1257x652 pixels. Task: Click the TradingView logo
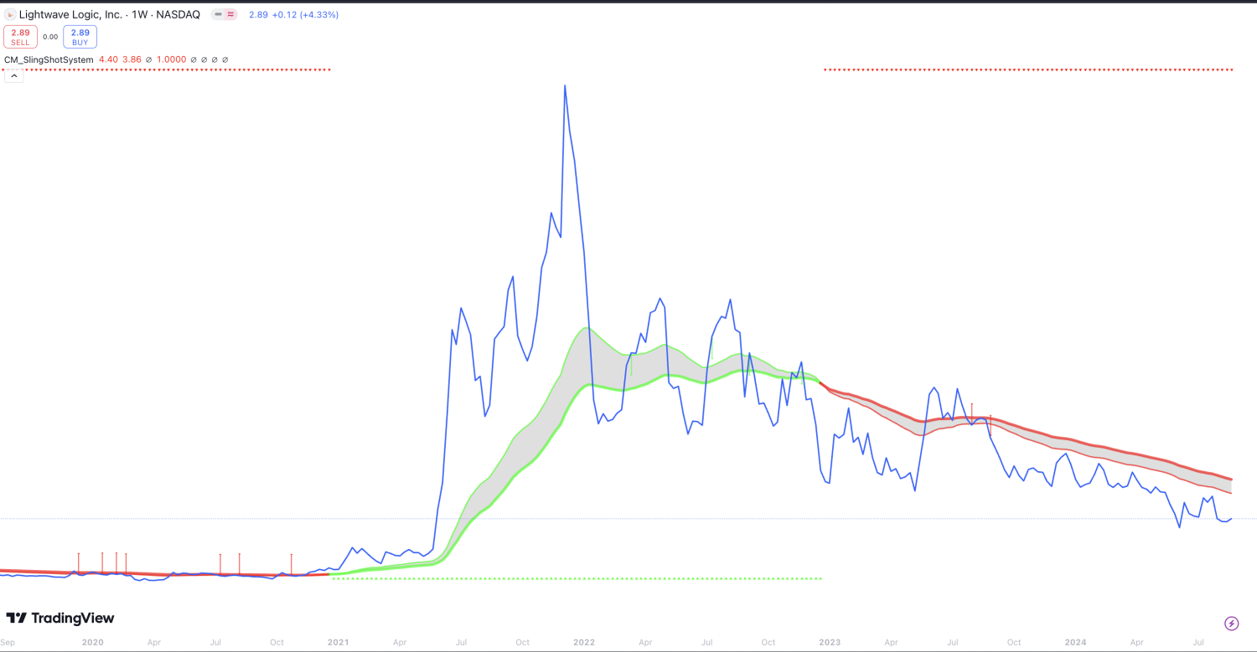(x=60, y=619)
